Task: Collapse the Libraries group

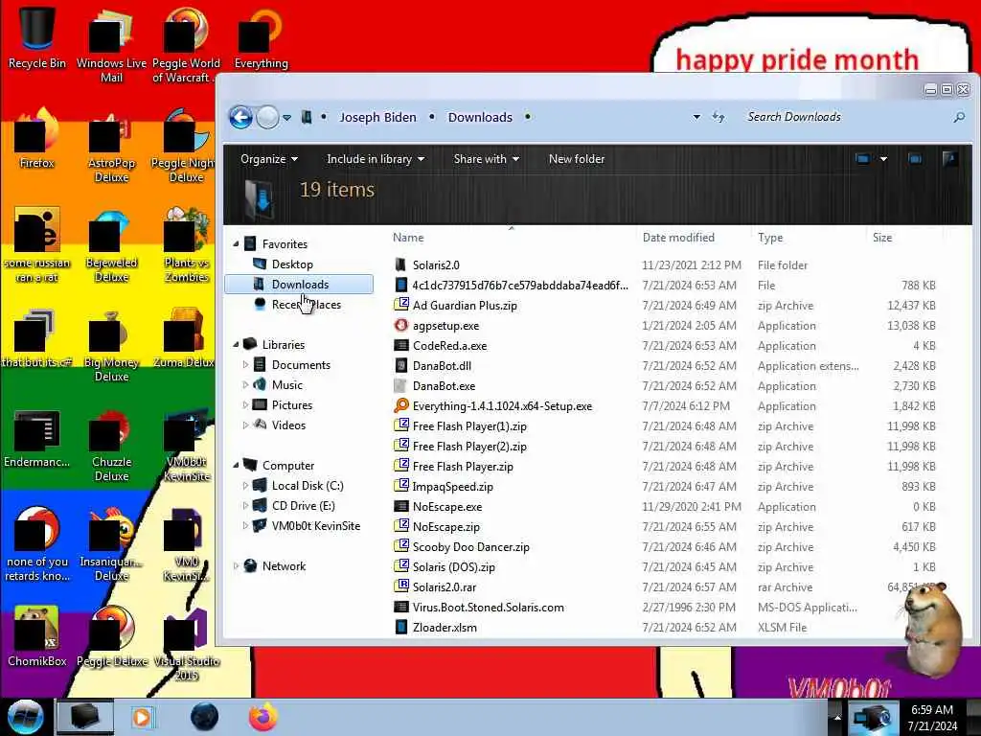Action: [236, 344]
